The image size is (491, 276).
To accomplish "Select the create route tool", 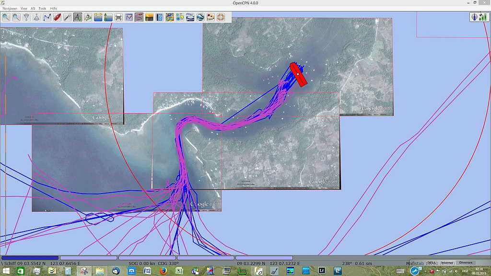I will click(x=47, y=17).
